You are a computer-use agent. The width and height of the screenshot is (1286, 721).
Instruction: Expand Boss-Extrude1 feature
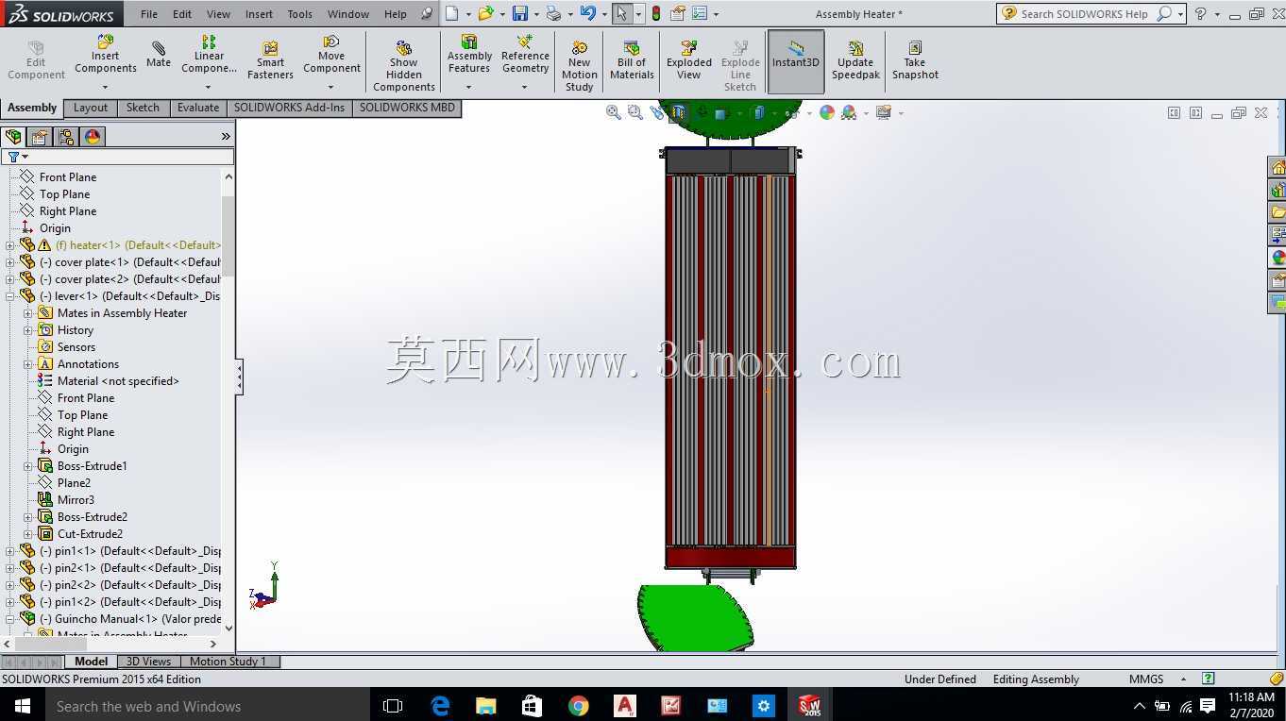pyautogui.click(x=28, y=466)
